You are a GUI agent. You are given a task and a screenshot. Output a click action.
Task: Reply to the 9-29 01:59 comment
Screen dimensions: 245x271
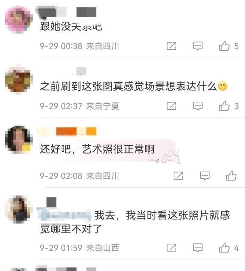[x=198, y=248]
